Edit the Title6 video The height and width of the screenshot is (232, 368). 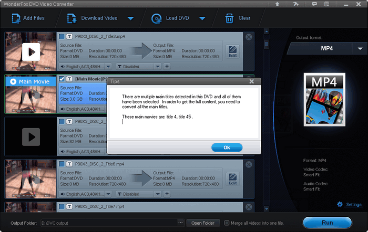[x=232, y=179]
